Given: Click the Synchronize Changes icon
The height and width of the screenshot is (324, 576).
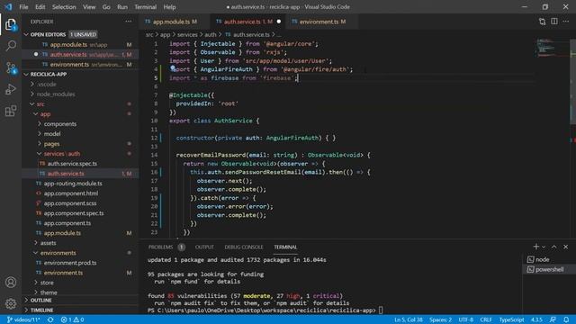Looking at the screenshot, I should 50,319.
